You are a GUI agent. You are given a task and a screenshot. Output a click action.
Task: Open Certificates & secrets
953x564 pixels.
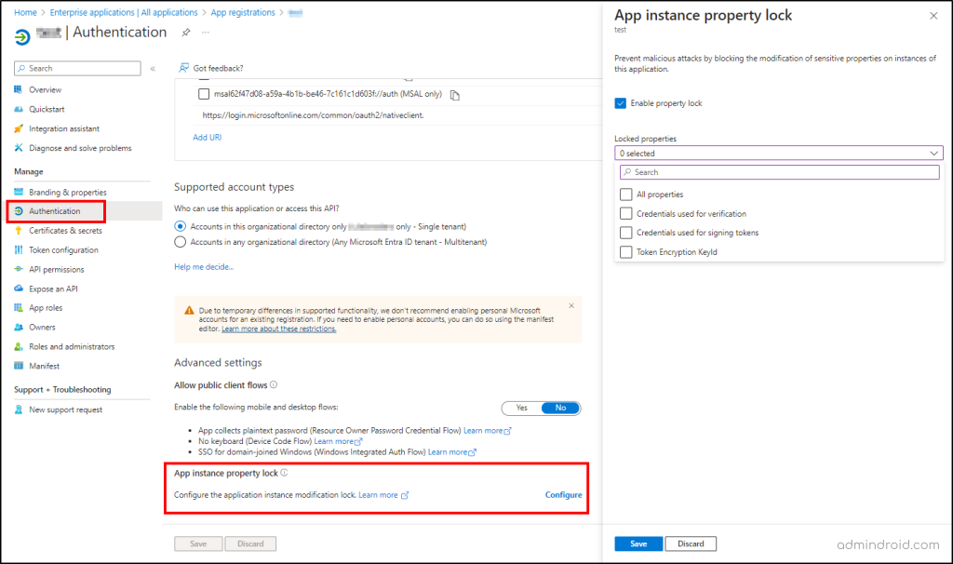pos(59,230)
